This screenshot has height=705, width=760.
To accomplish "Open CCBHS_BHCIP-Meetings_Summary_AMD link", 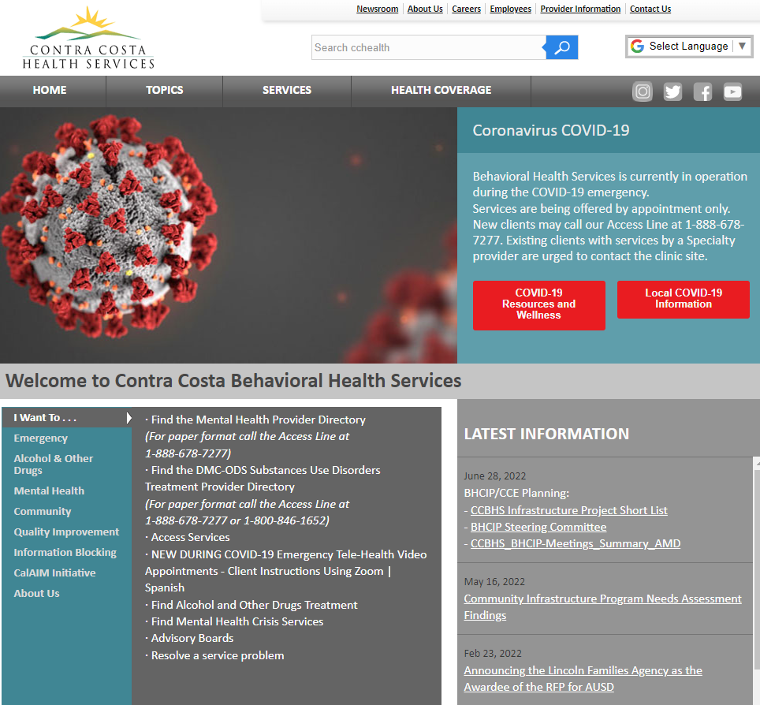I will 576,543.
